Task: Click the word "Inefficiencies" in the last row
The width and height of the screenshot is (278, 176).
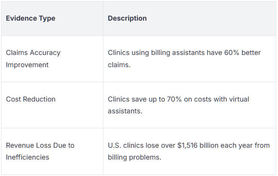Action: click(27, 157)
